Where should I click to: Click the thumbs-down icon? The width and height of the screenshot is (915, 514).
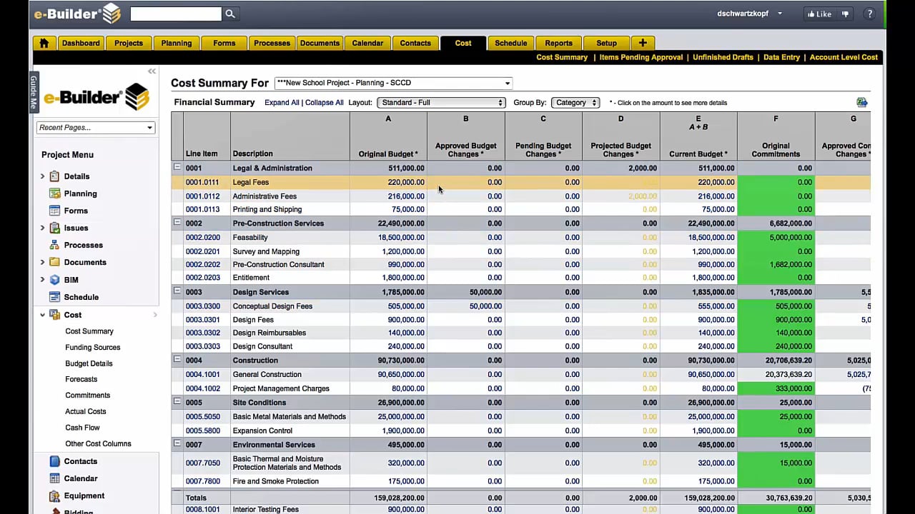(846, 14)
